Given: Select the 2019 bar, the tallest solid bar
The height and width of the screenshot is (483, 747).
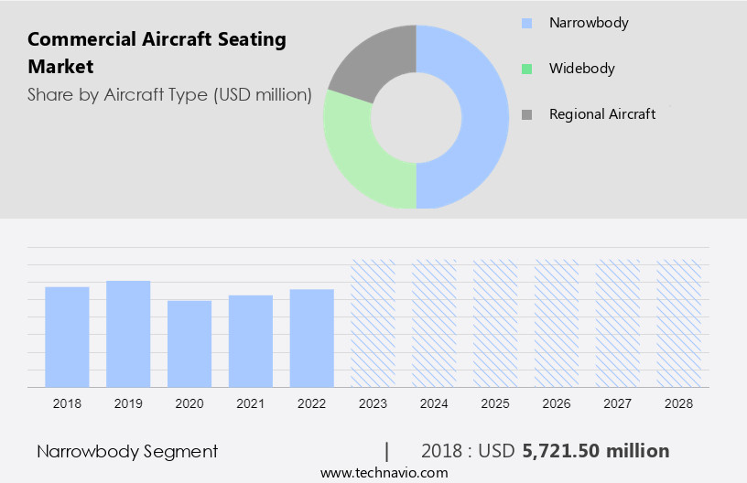Looking at the screenshot, I should point(128,334).
